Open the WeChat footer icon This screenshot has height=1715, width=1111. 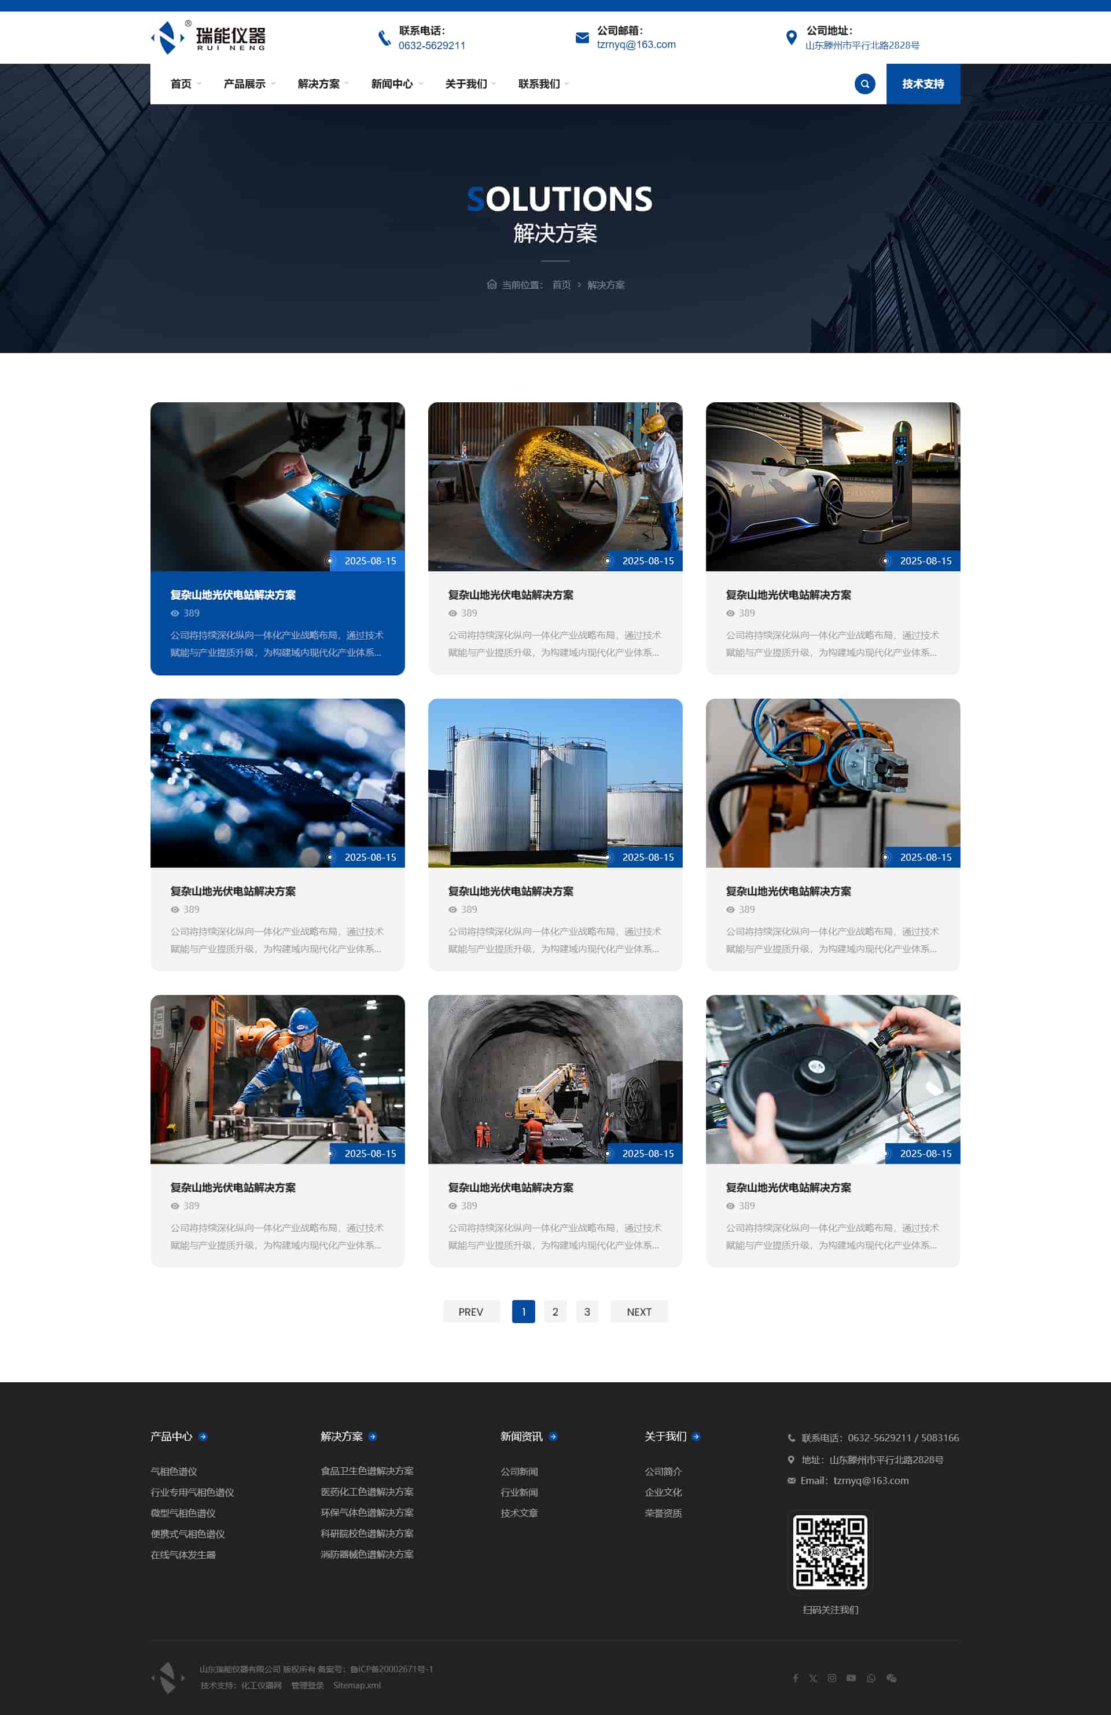click(x=891, y=1679)
